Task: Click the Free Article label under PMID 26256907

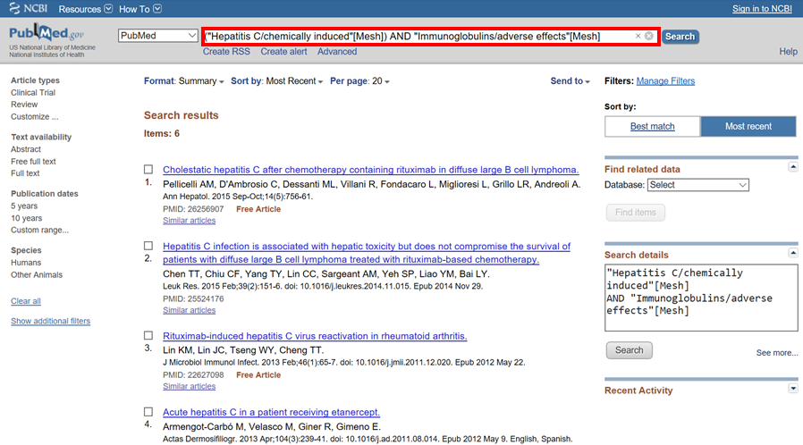Action: 258,209
